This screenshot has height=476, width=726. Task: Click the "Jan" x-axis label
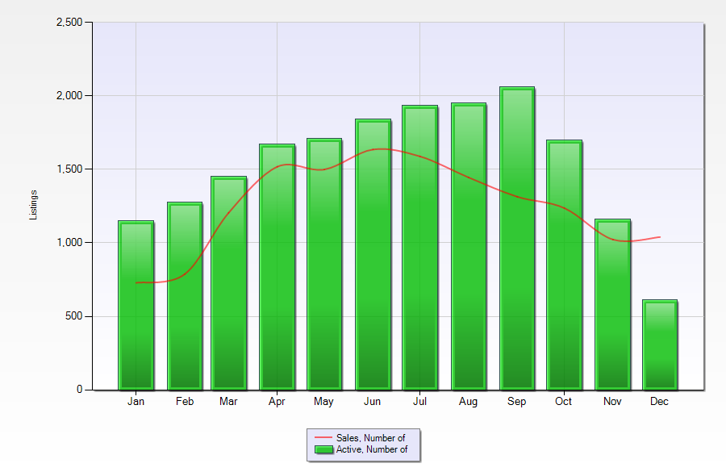tap(136, 402)
